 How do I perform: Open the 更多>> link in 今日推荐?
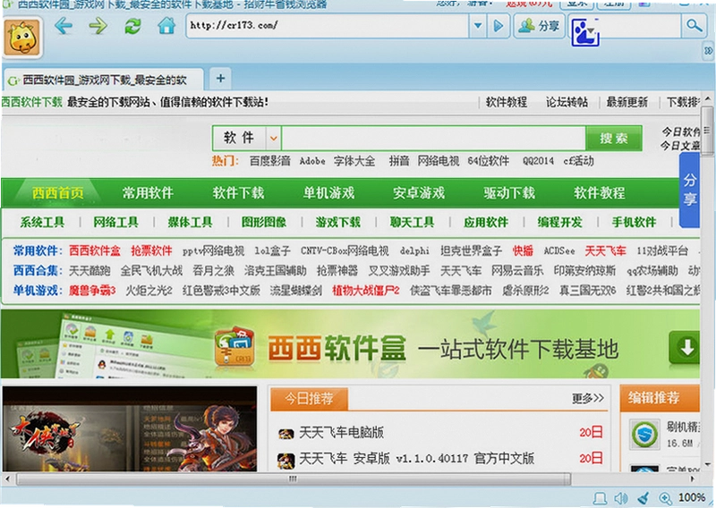588,399
